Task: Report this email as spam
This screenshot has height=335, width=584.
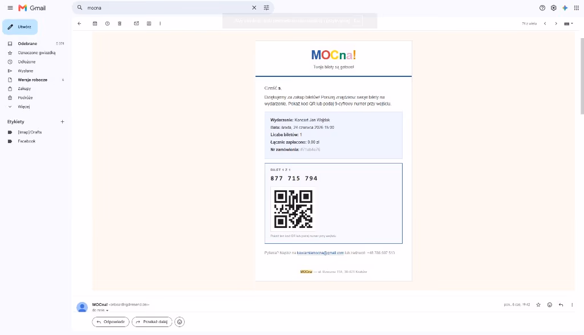Action: [107, 23]
